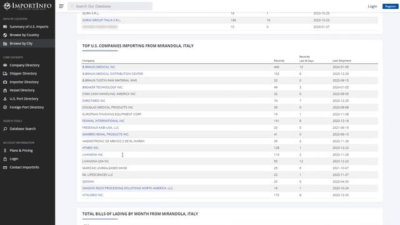Open VITALMED INC. link
Screen dimensions: 400x225
point(93,195)
